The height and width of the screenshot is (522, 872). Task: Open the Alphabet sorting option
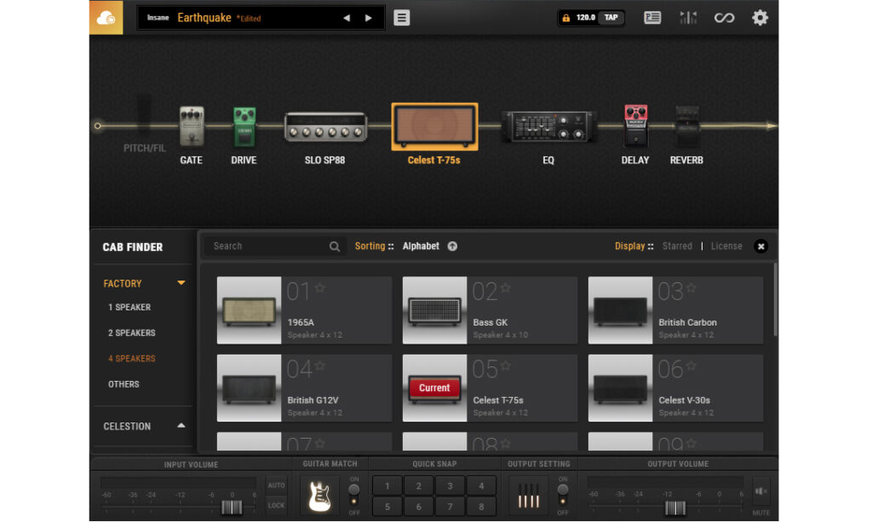421,246
